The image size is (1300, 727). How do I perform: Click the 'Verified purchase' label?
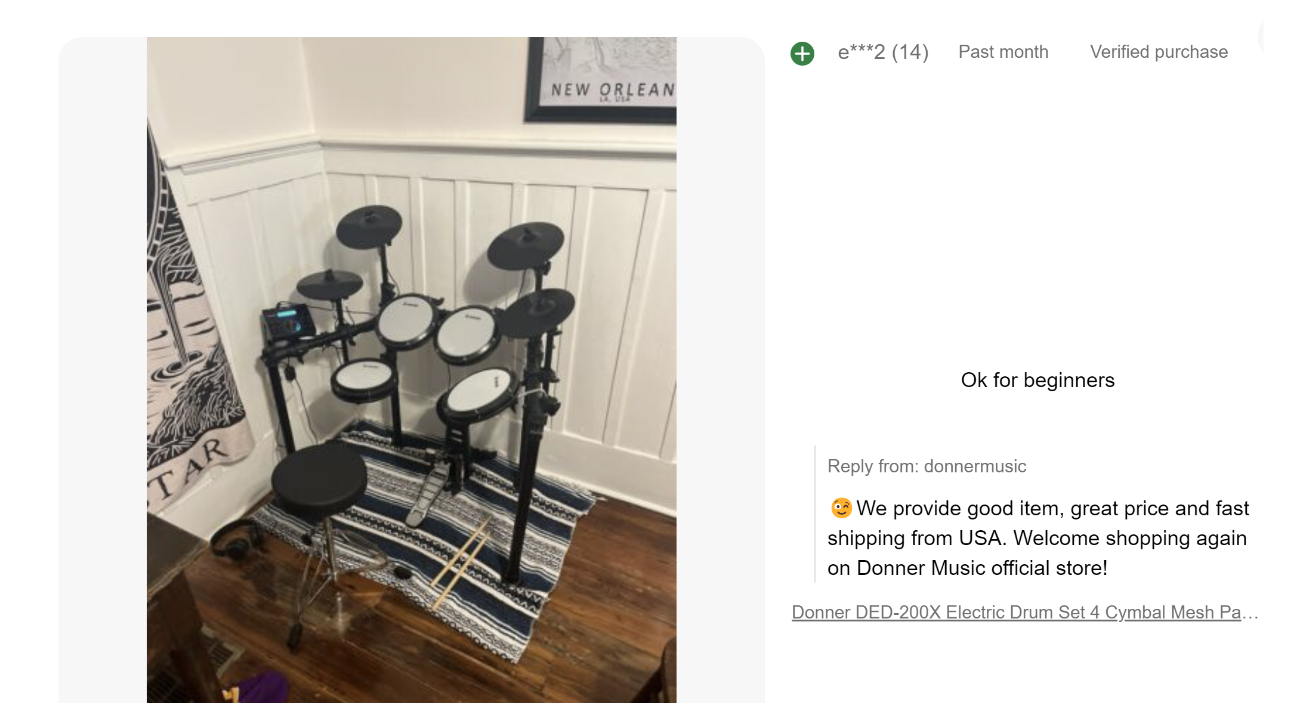(1158, 52)
